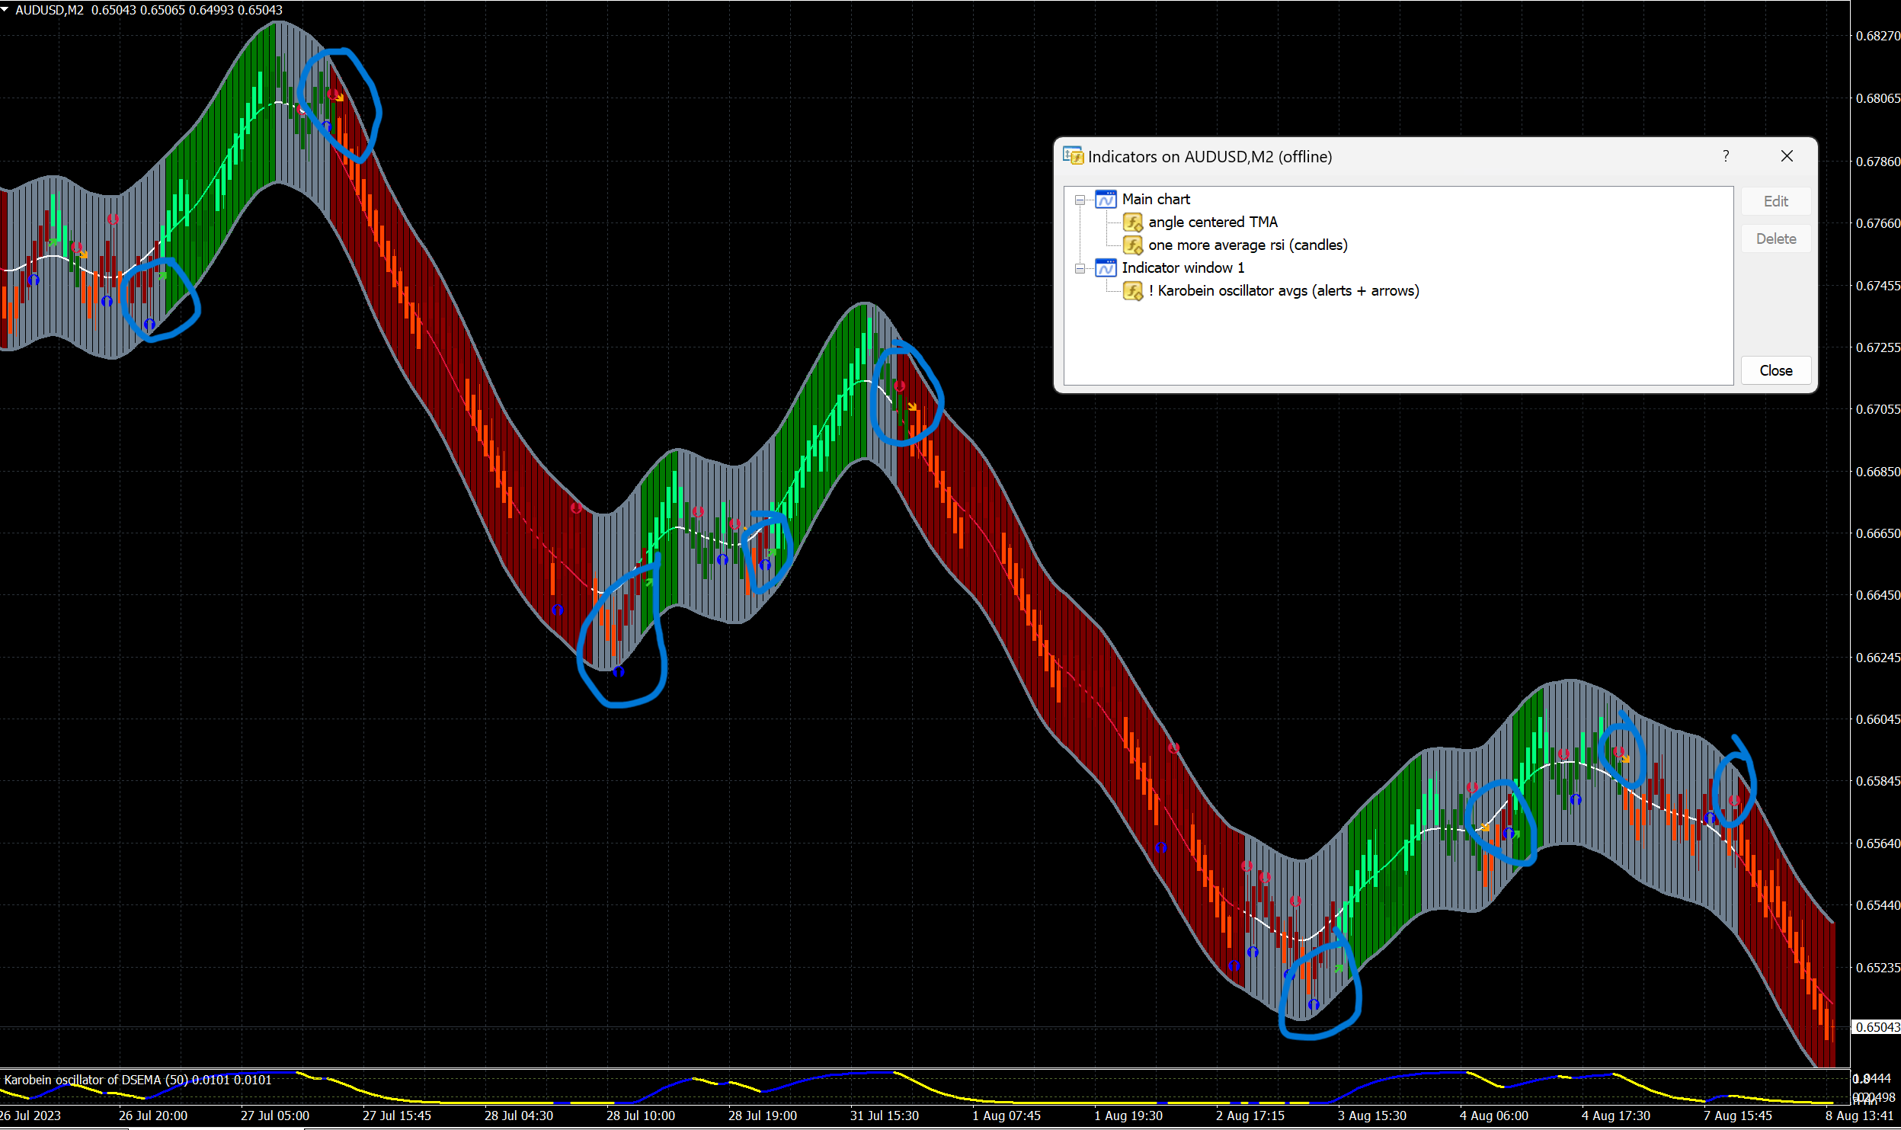Click the Indicator window 1 icon
This screenshot has width=1901, height=1130.
click(1106, 268)
